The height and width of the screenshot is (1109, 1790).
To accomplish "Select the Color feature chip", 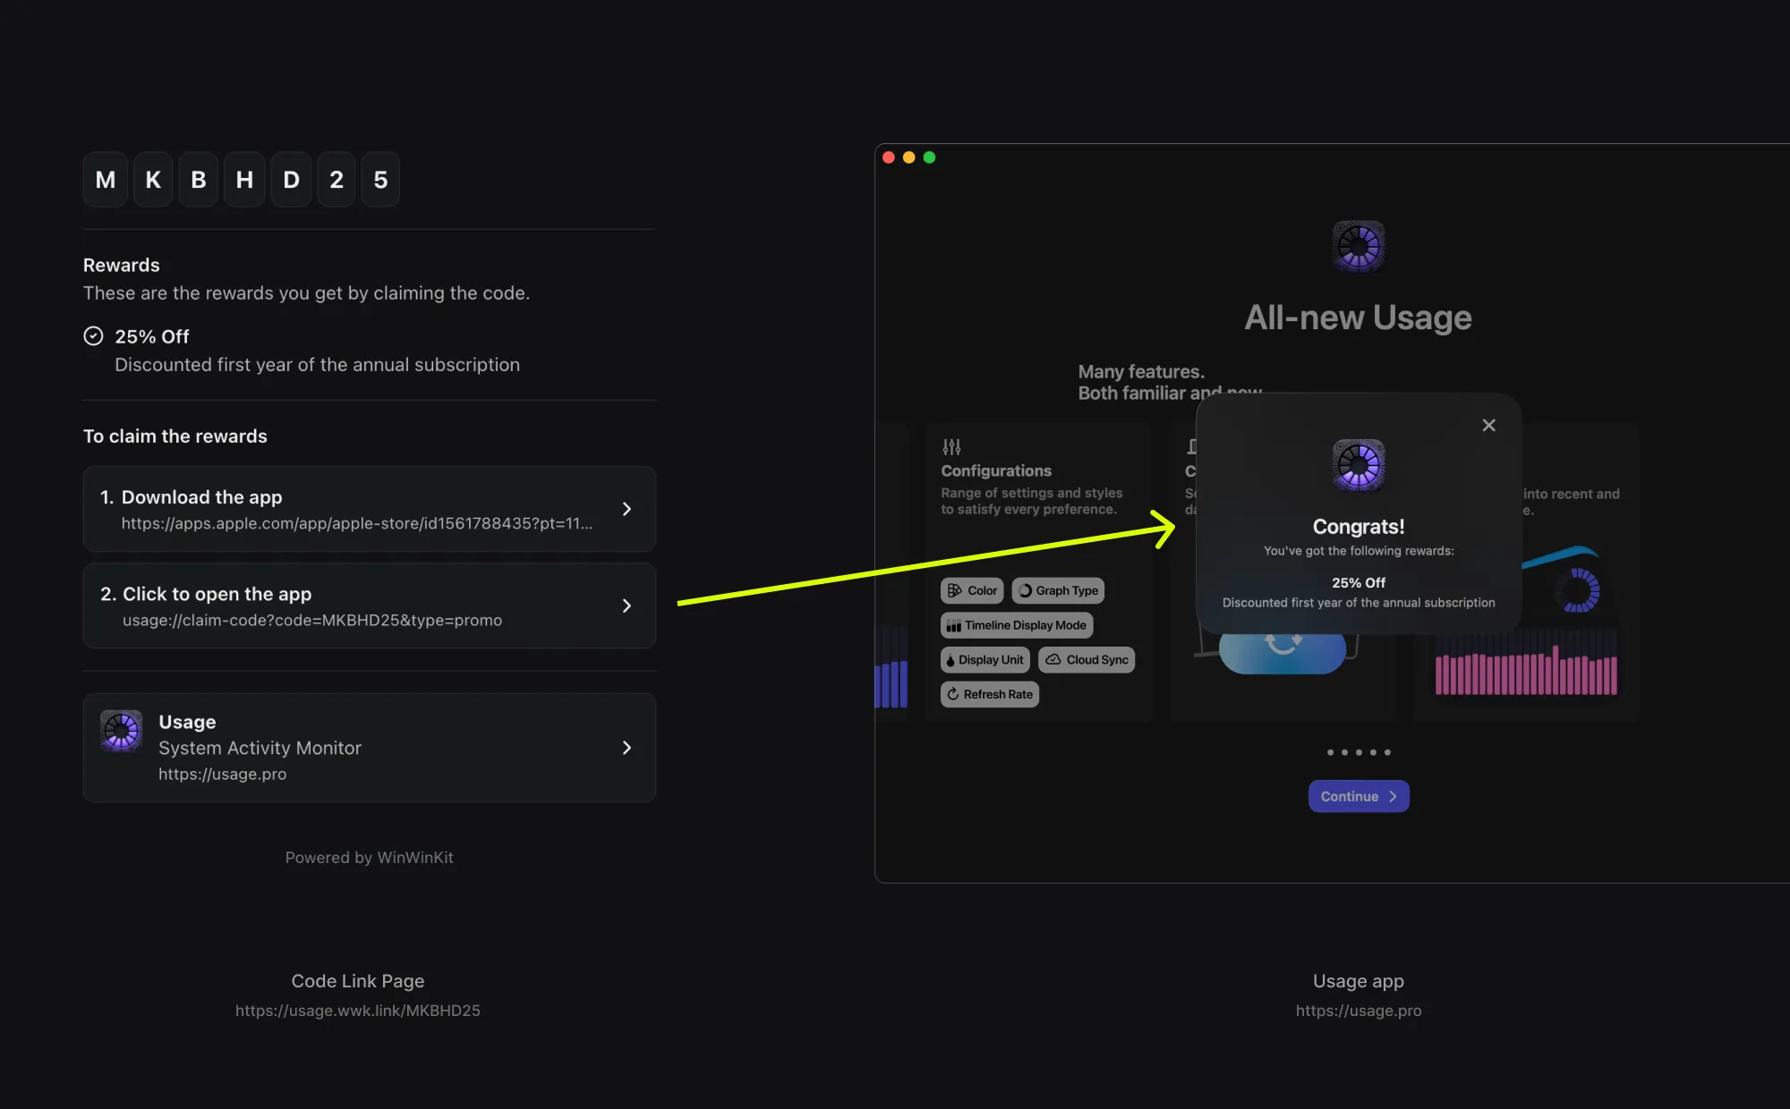I will click(972, 591).
